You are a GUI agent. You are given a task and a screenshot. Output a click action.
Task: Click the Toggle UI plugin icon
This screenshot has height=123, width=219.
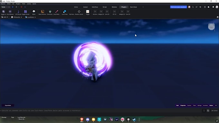(4, 12)
